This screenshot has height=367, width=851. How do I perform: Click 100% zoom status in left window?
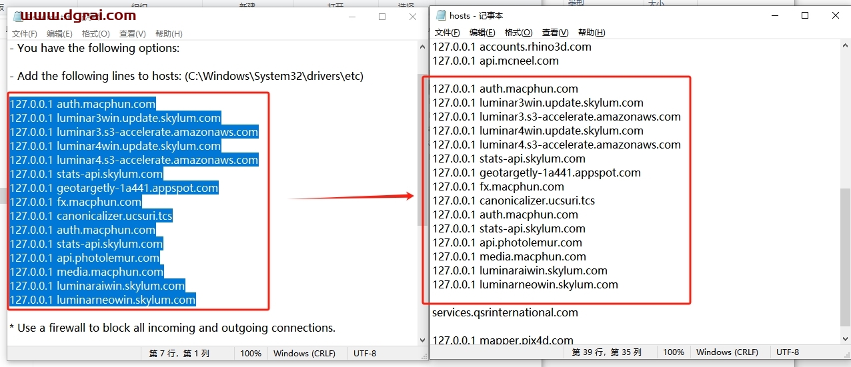click(x=251, y=353)
